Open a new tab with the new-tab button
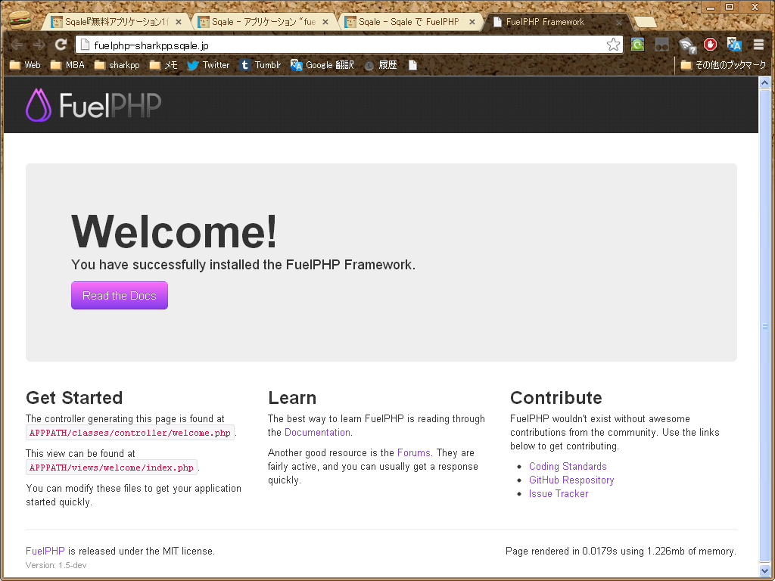This screenshot has height=581, width=775. pyautogui.click(x=645, y=22)
